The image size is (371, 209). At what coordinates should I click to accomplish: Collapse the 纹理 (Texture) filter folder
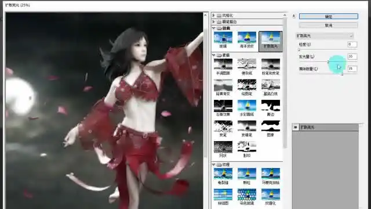214,164
